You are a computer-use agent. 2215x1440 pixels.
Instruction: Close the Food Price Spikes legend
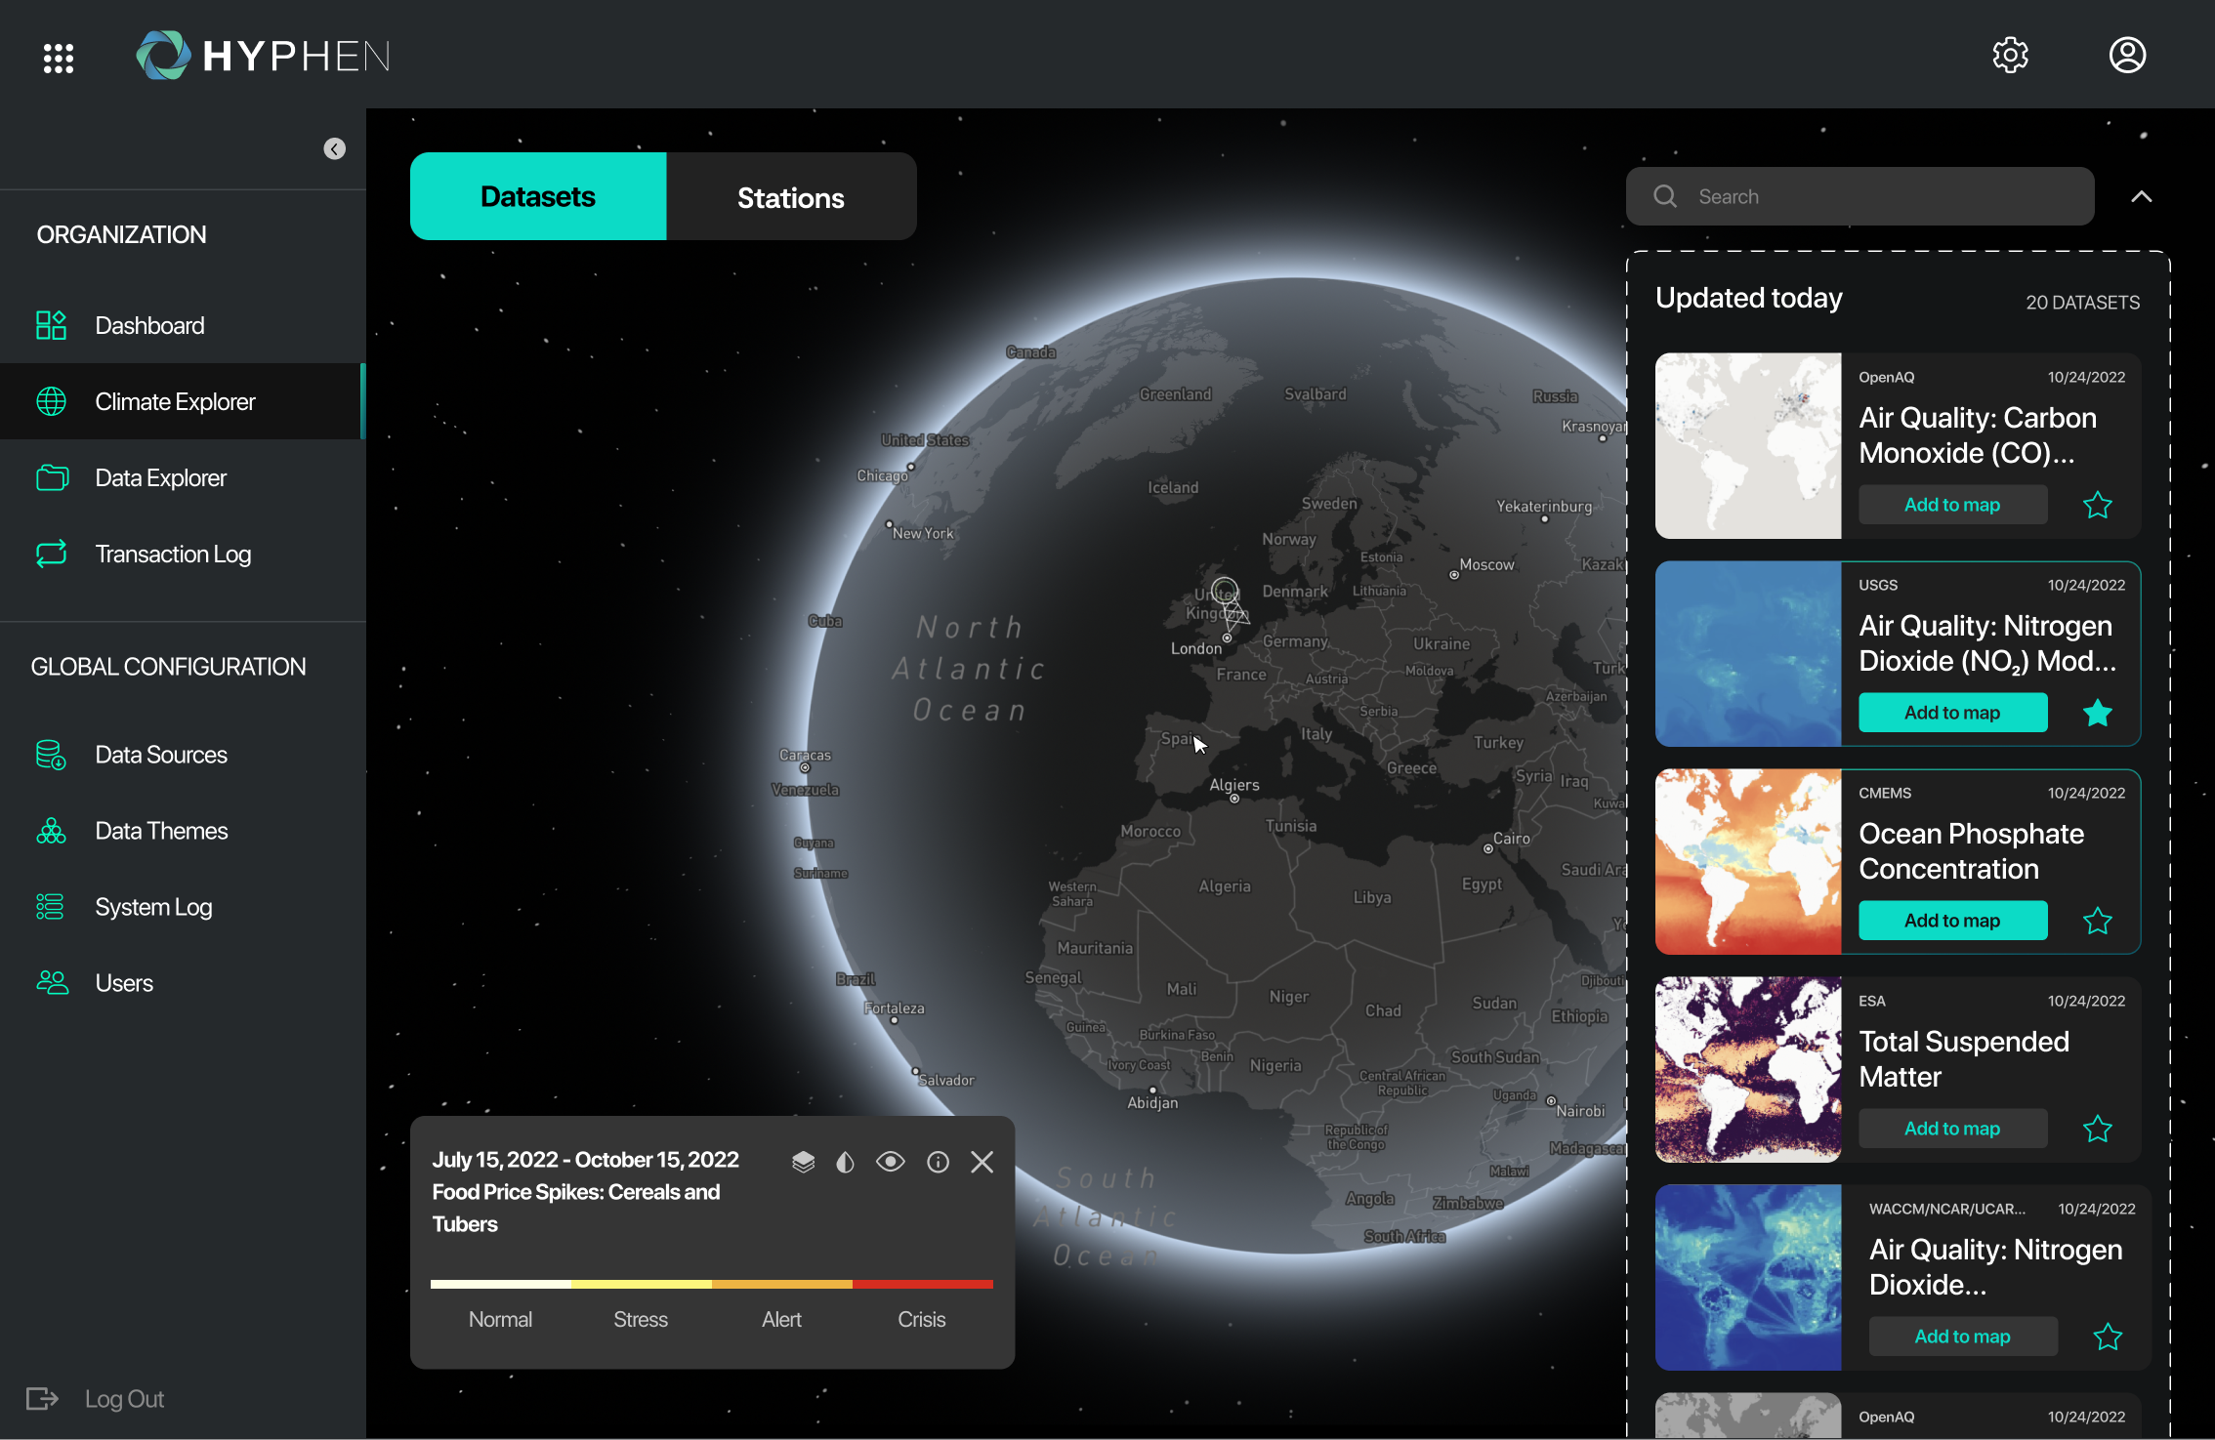coord(982,1162)
